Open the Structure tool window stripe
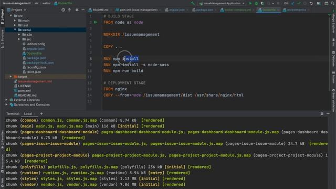 coord(2,39)
